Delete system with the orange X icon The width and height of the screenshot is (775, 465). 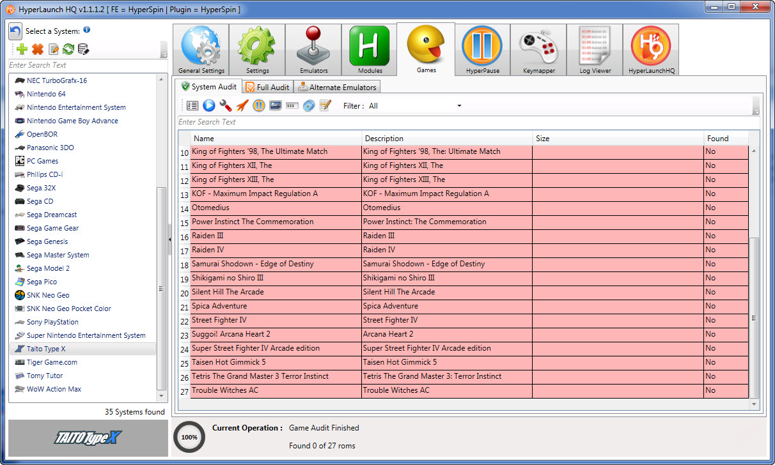click(38, 49)
